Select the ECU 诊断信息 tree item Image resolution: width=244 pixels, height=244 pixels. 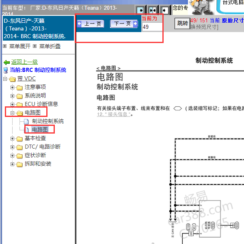(x=41, y=104)
